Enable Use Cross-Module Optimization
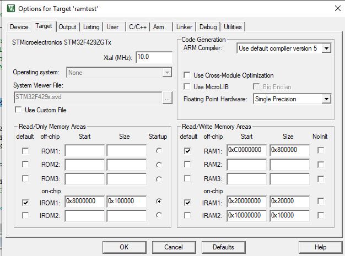The width and height of the screenshot is (345, 256). click(187, 75)
